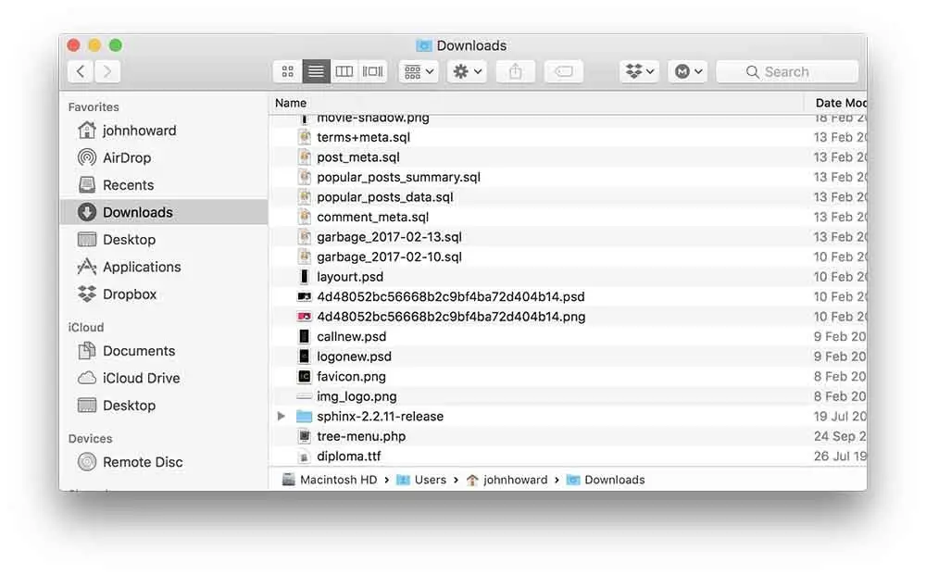Select Remote Disc under Devices
Image resolution: width=926 pixels, height=575 pixels.
(164, 462)
